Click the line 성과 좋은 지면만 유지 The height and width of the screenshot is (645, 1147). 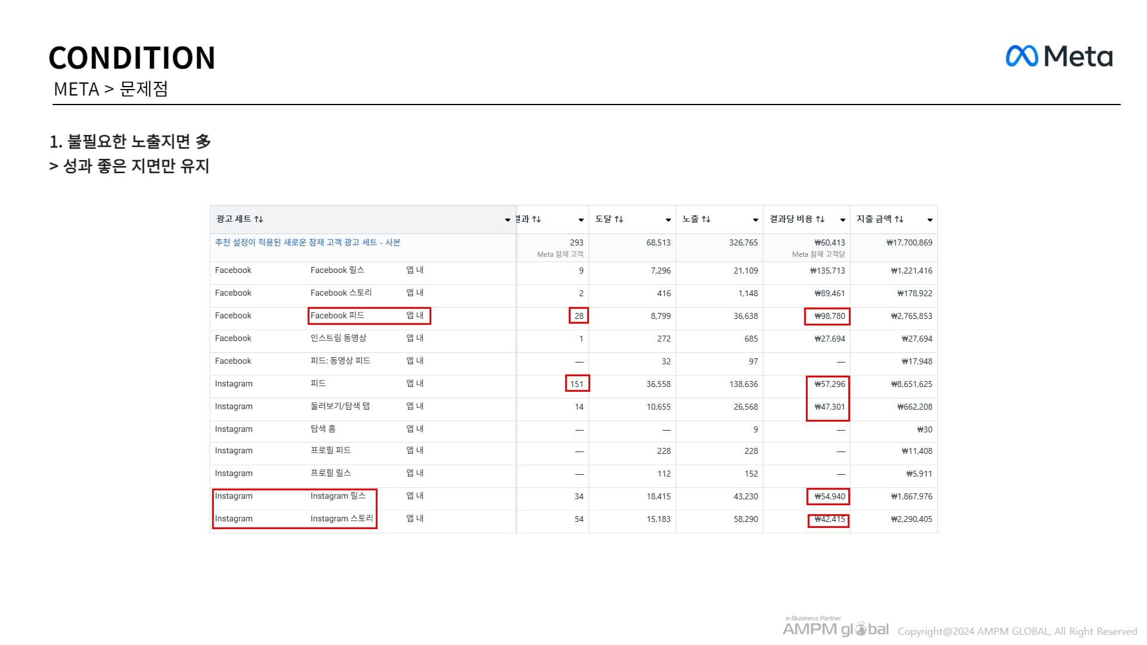pos(129,166)
